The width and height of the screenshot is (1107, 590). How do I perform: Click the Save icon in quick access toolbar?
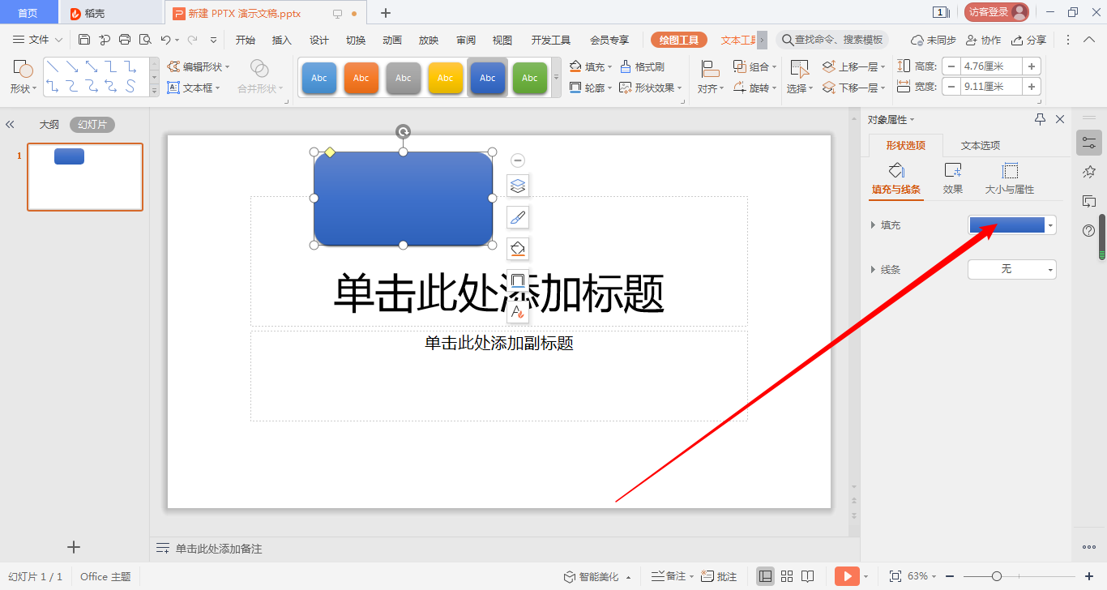click(84, 40)
